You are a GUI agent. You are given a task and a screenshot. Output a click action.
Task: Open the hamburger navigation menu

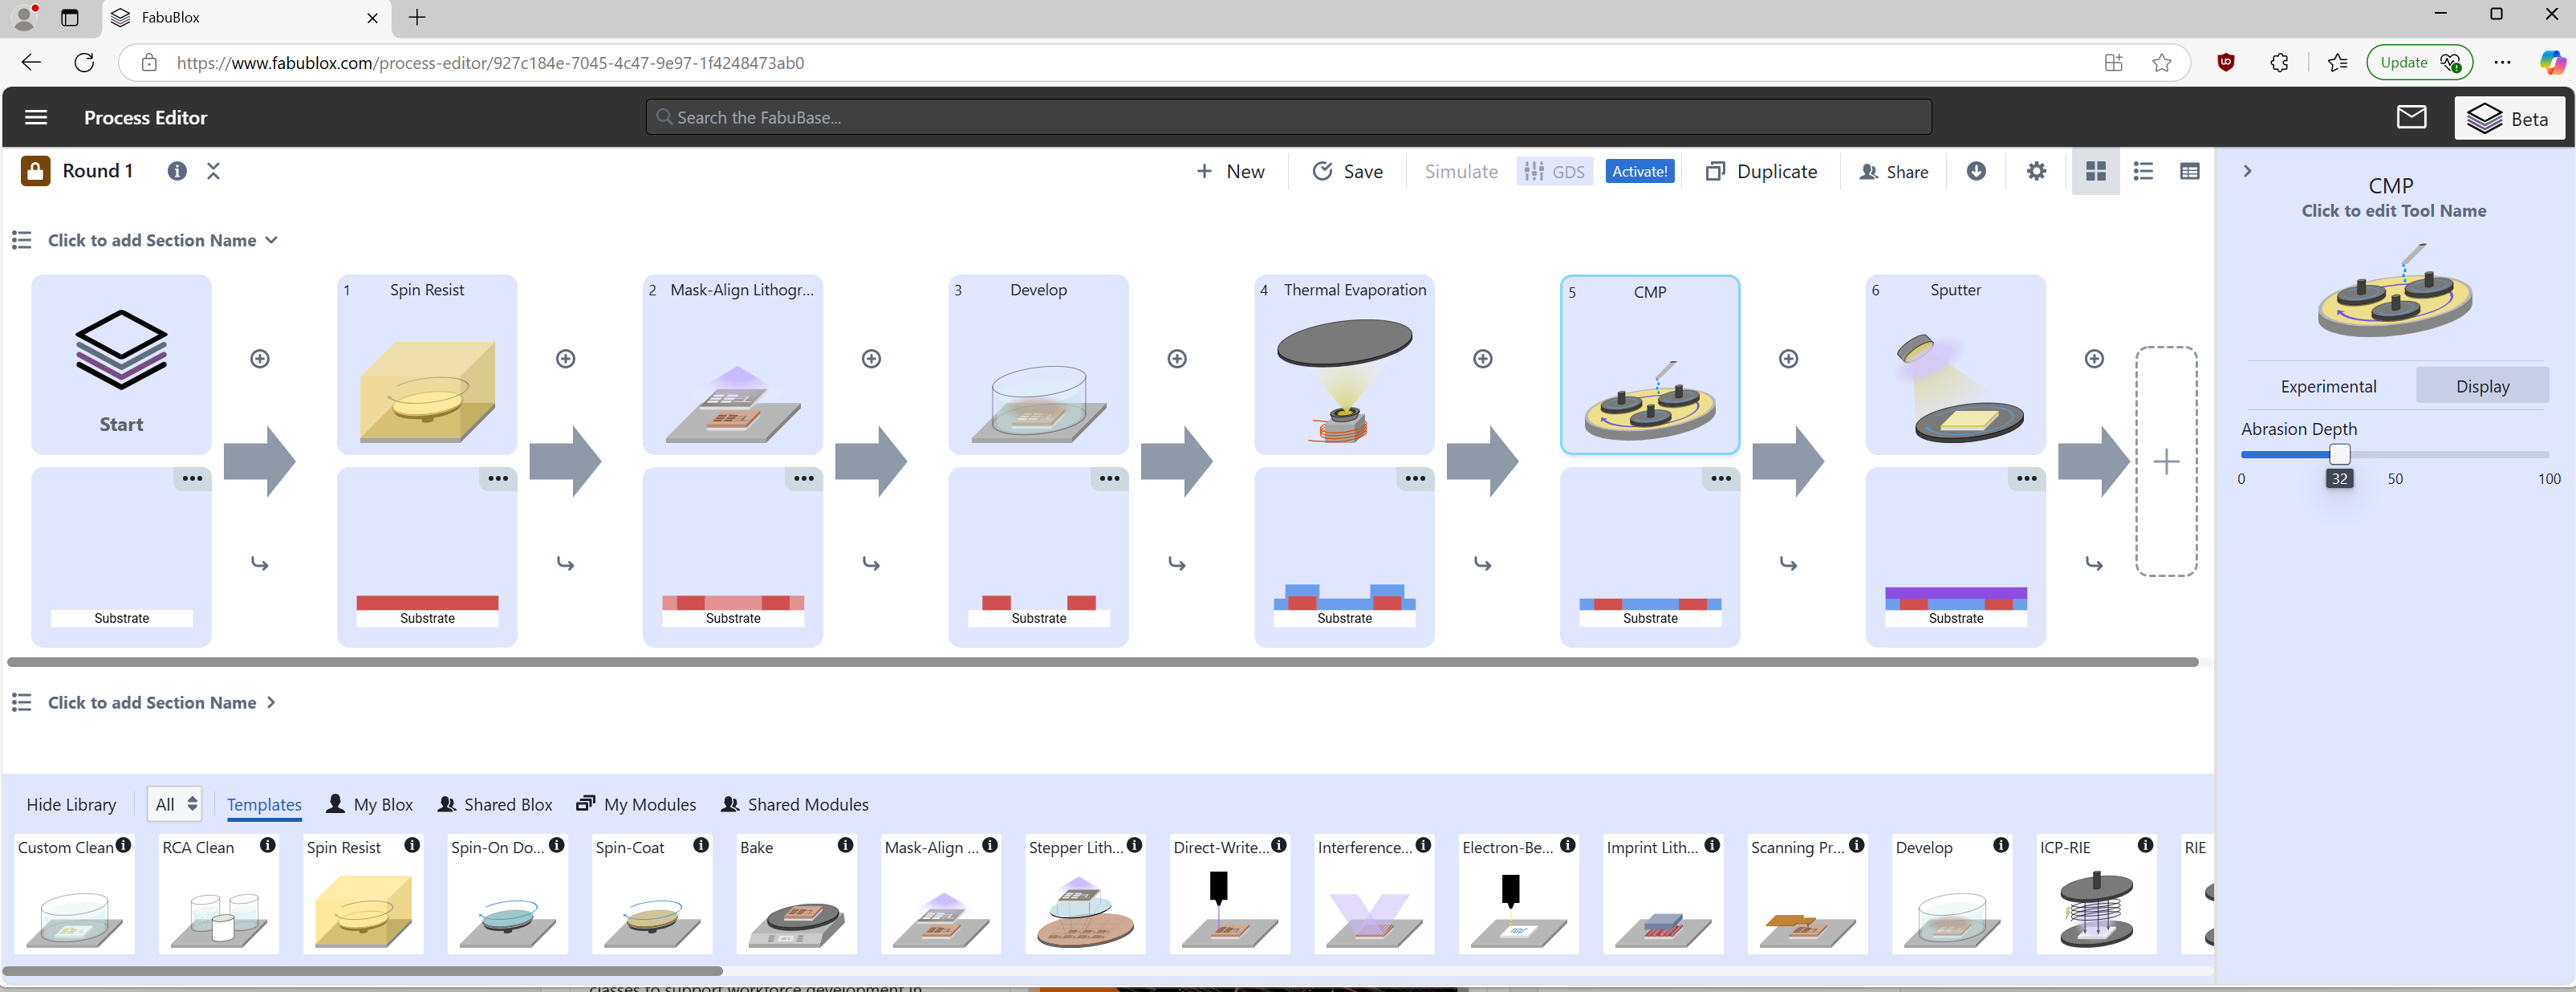pos(36,117)
